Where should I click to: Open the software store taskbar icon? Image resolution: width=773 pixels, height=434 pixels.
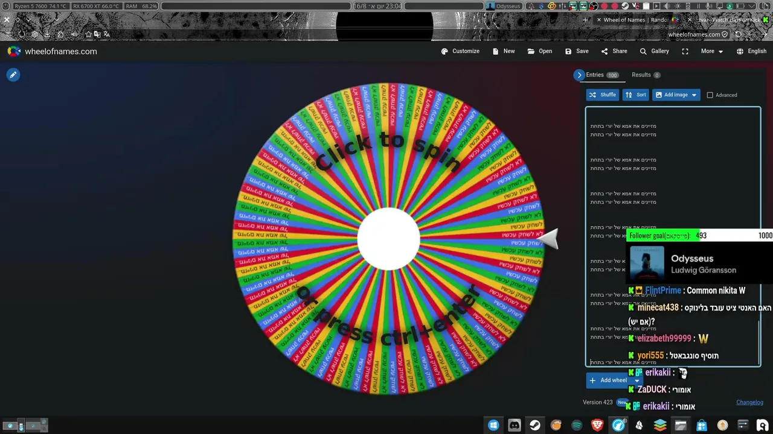pos(702,425)
